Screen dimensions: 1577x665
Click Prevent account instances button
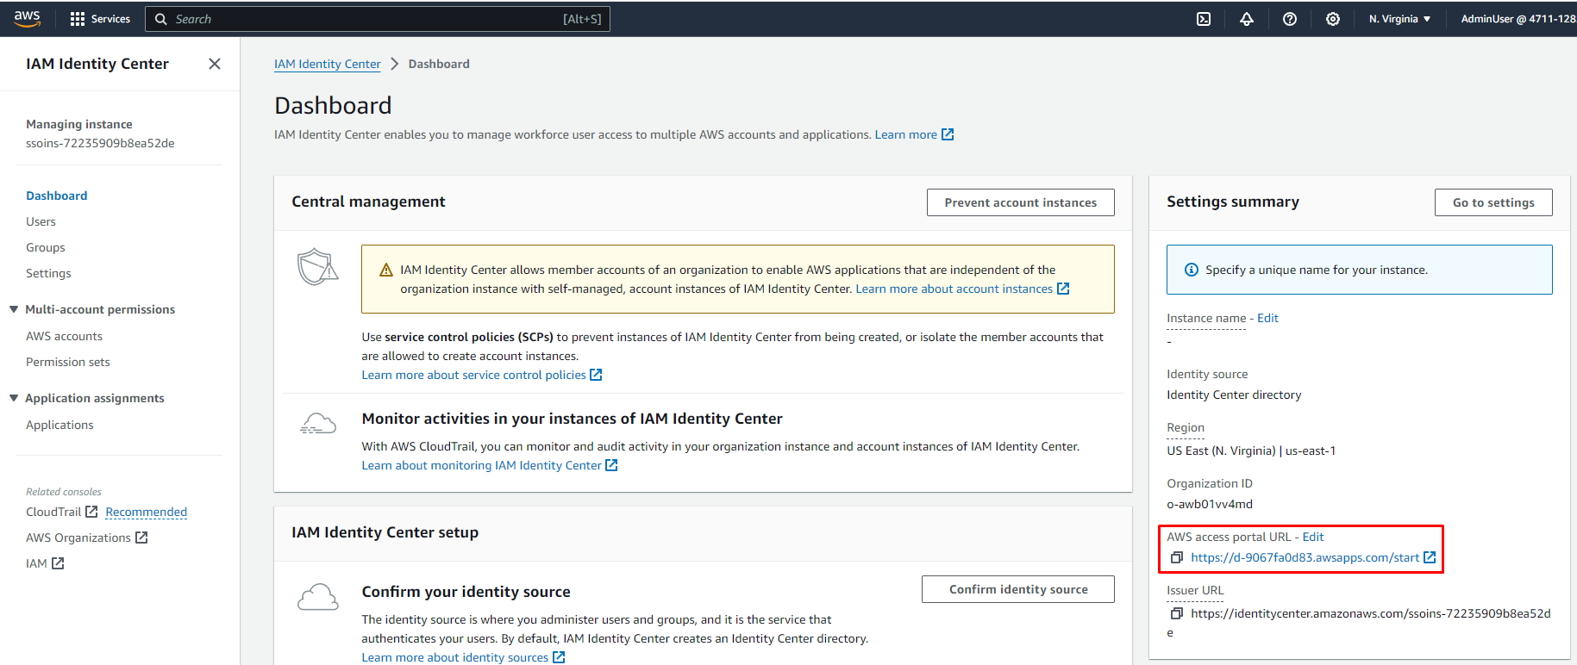click(1021, 202)
